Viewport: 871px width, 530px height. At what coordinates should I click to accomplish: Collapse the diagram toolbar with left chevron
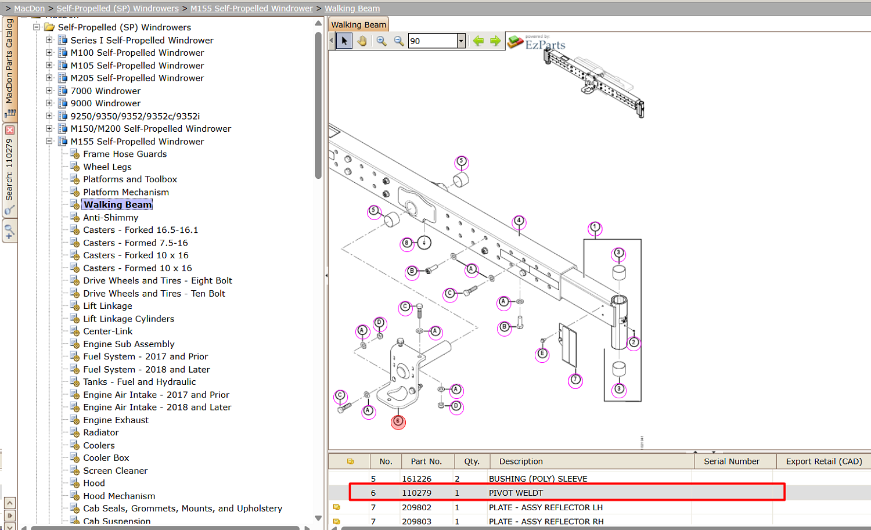(x=332, y=41)
